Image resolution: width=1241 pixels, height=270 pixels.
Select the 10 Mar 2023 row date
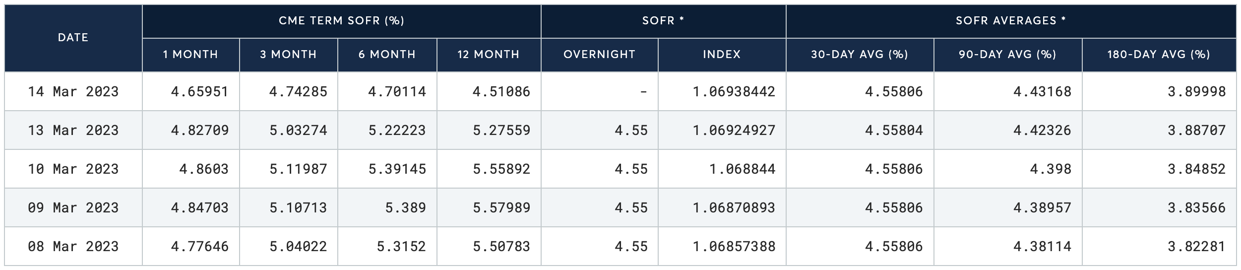(73, 169)
